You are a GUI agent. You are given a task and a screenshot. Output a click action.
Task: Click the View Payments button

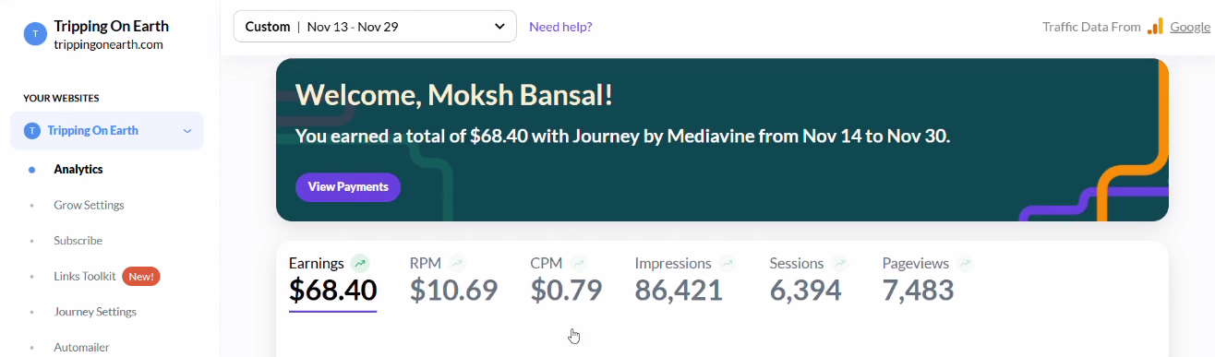click(348, 187)
